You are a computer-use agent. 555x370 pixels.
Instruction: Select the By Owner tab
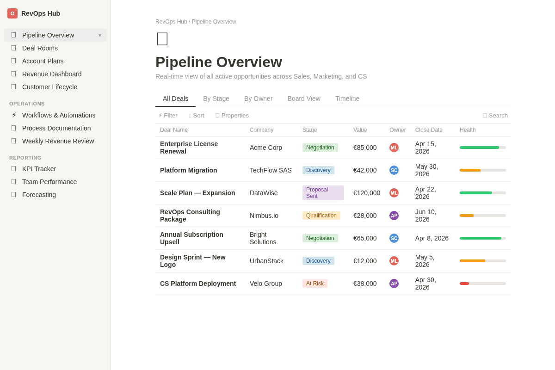point(258,99)
